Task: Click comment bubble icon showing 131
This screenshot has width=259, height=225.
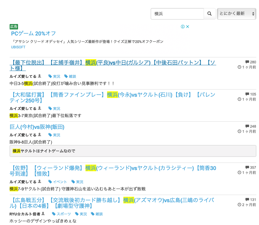Action: 247,199
